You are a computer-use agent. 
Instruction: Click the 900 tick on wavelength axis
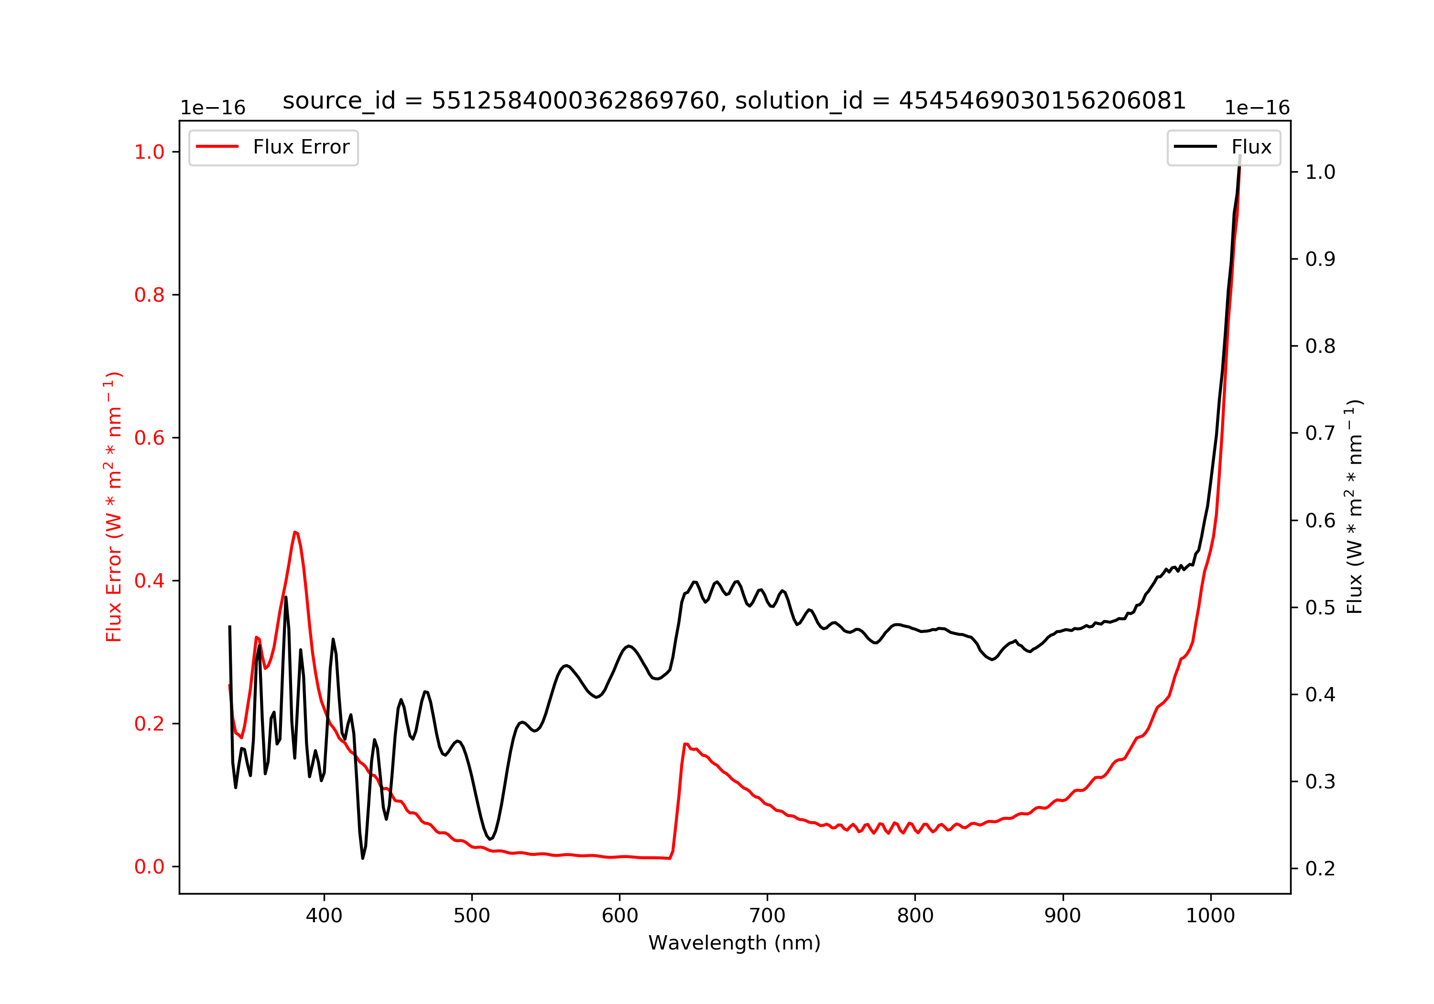click(1063, 915)
